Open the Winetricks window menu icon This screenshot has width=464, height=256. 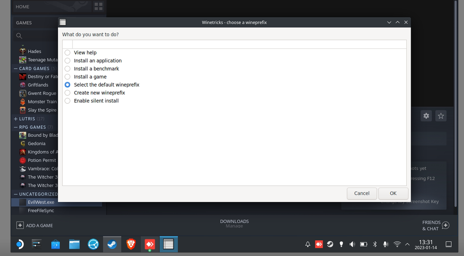63,22
